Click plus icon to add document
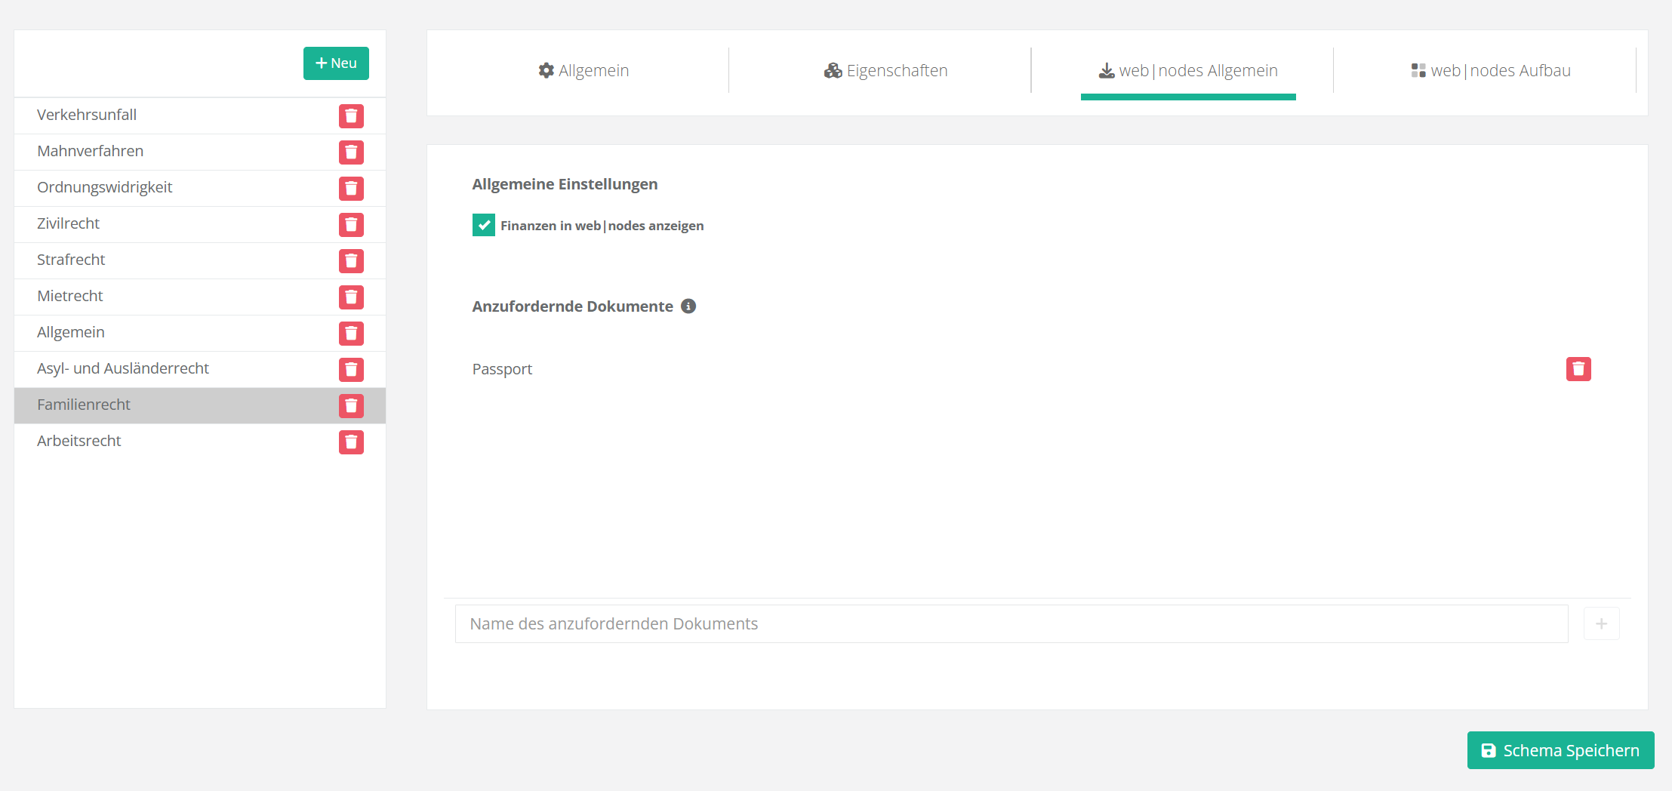This screenshot has width=1672, height=791. (x=1601, y=623)
